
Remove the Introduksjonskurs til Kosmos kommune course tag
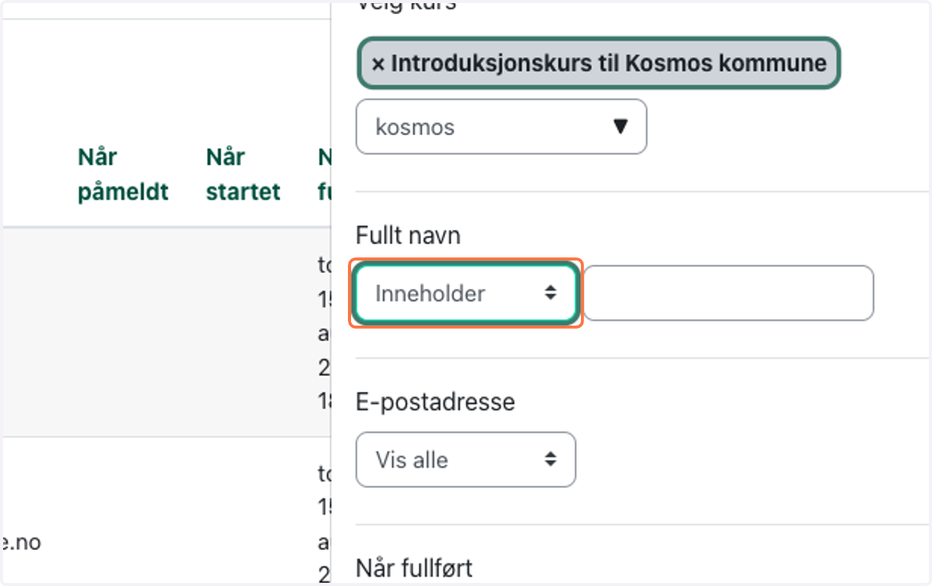click(378, 63)
